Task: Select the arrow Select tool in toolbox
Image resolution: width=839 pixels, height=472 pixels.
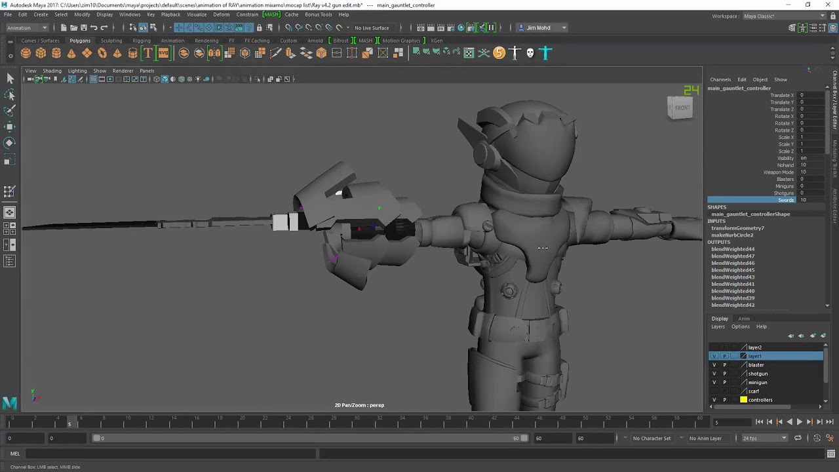Action: (10, 79)
